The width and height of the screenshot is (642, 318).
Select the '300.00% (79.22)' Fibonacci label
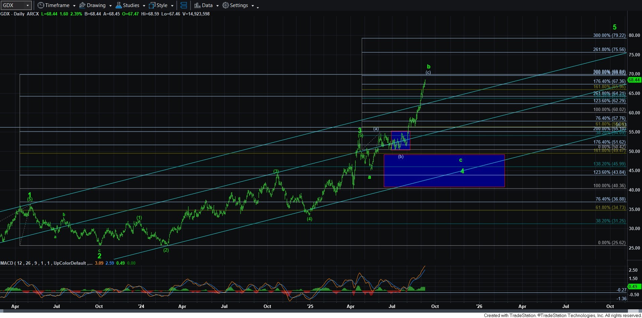[609, 35]
